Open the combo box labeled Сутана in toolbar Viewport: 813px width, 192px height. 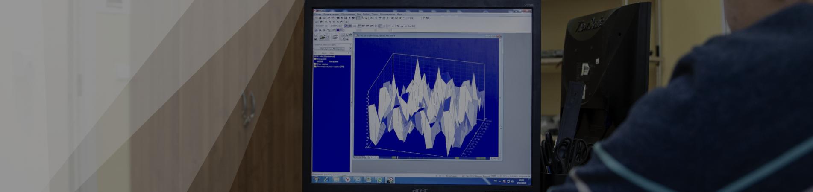[412, 18]
